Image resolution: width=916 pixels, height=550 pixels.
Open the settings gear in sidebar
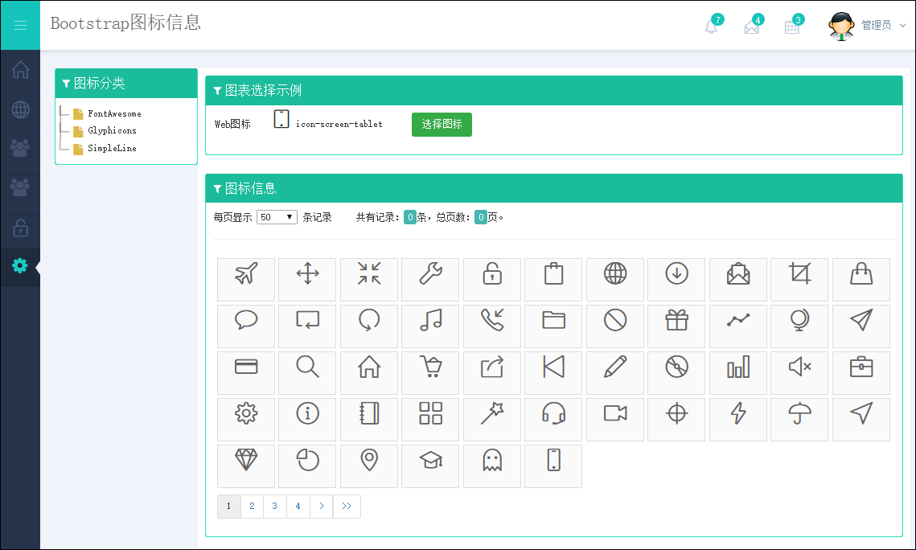point(20,266)
